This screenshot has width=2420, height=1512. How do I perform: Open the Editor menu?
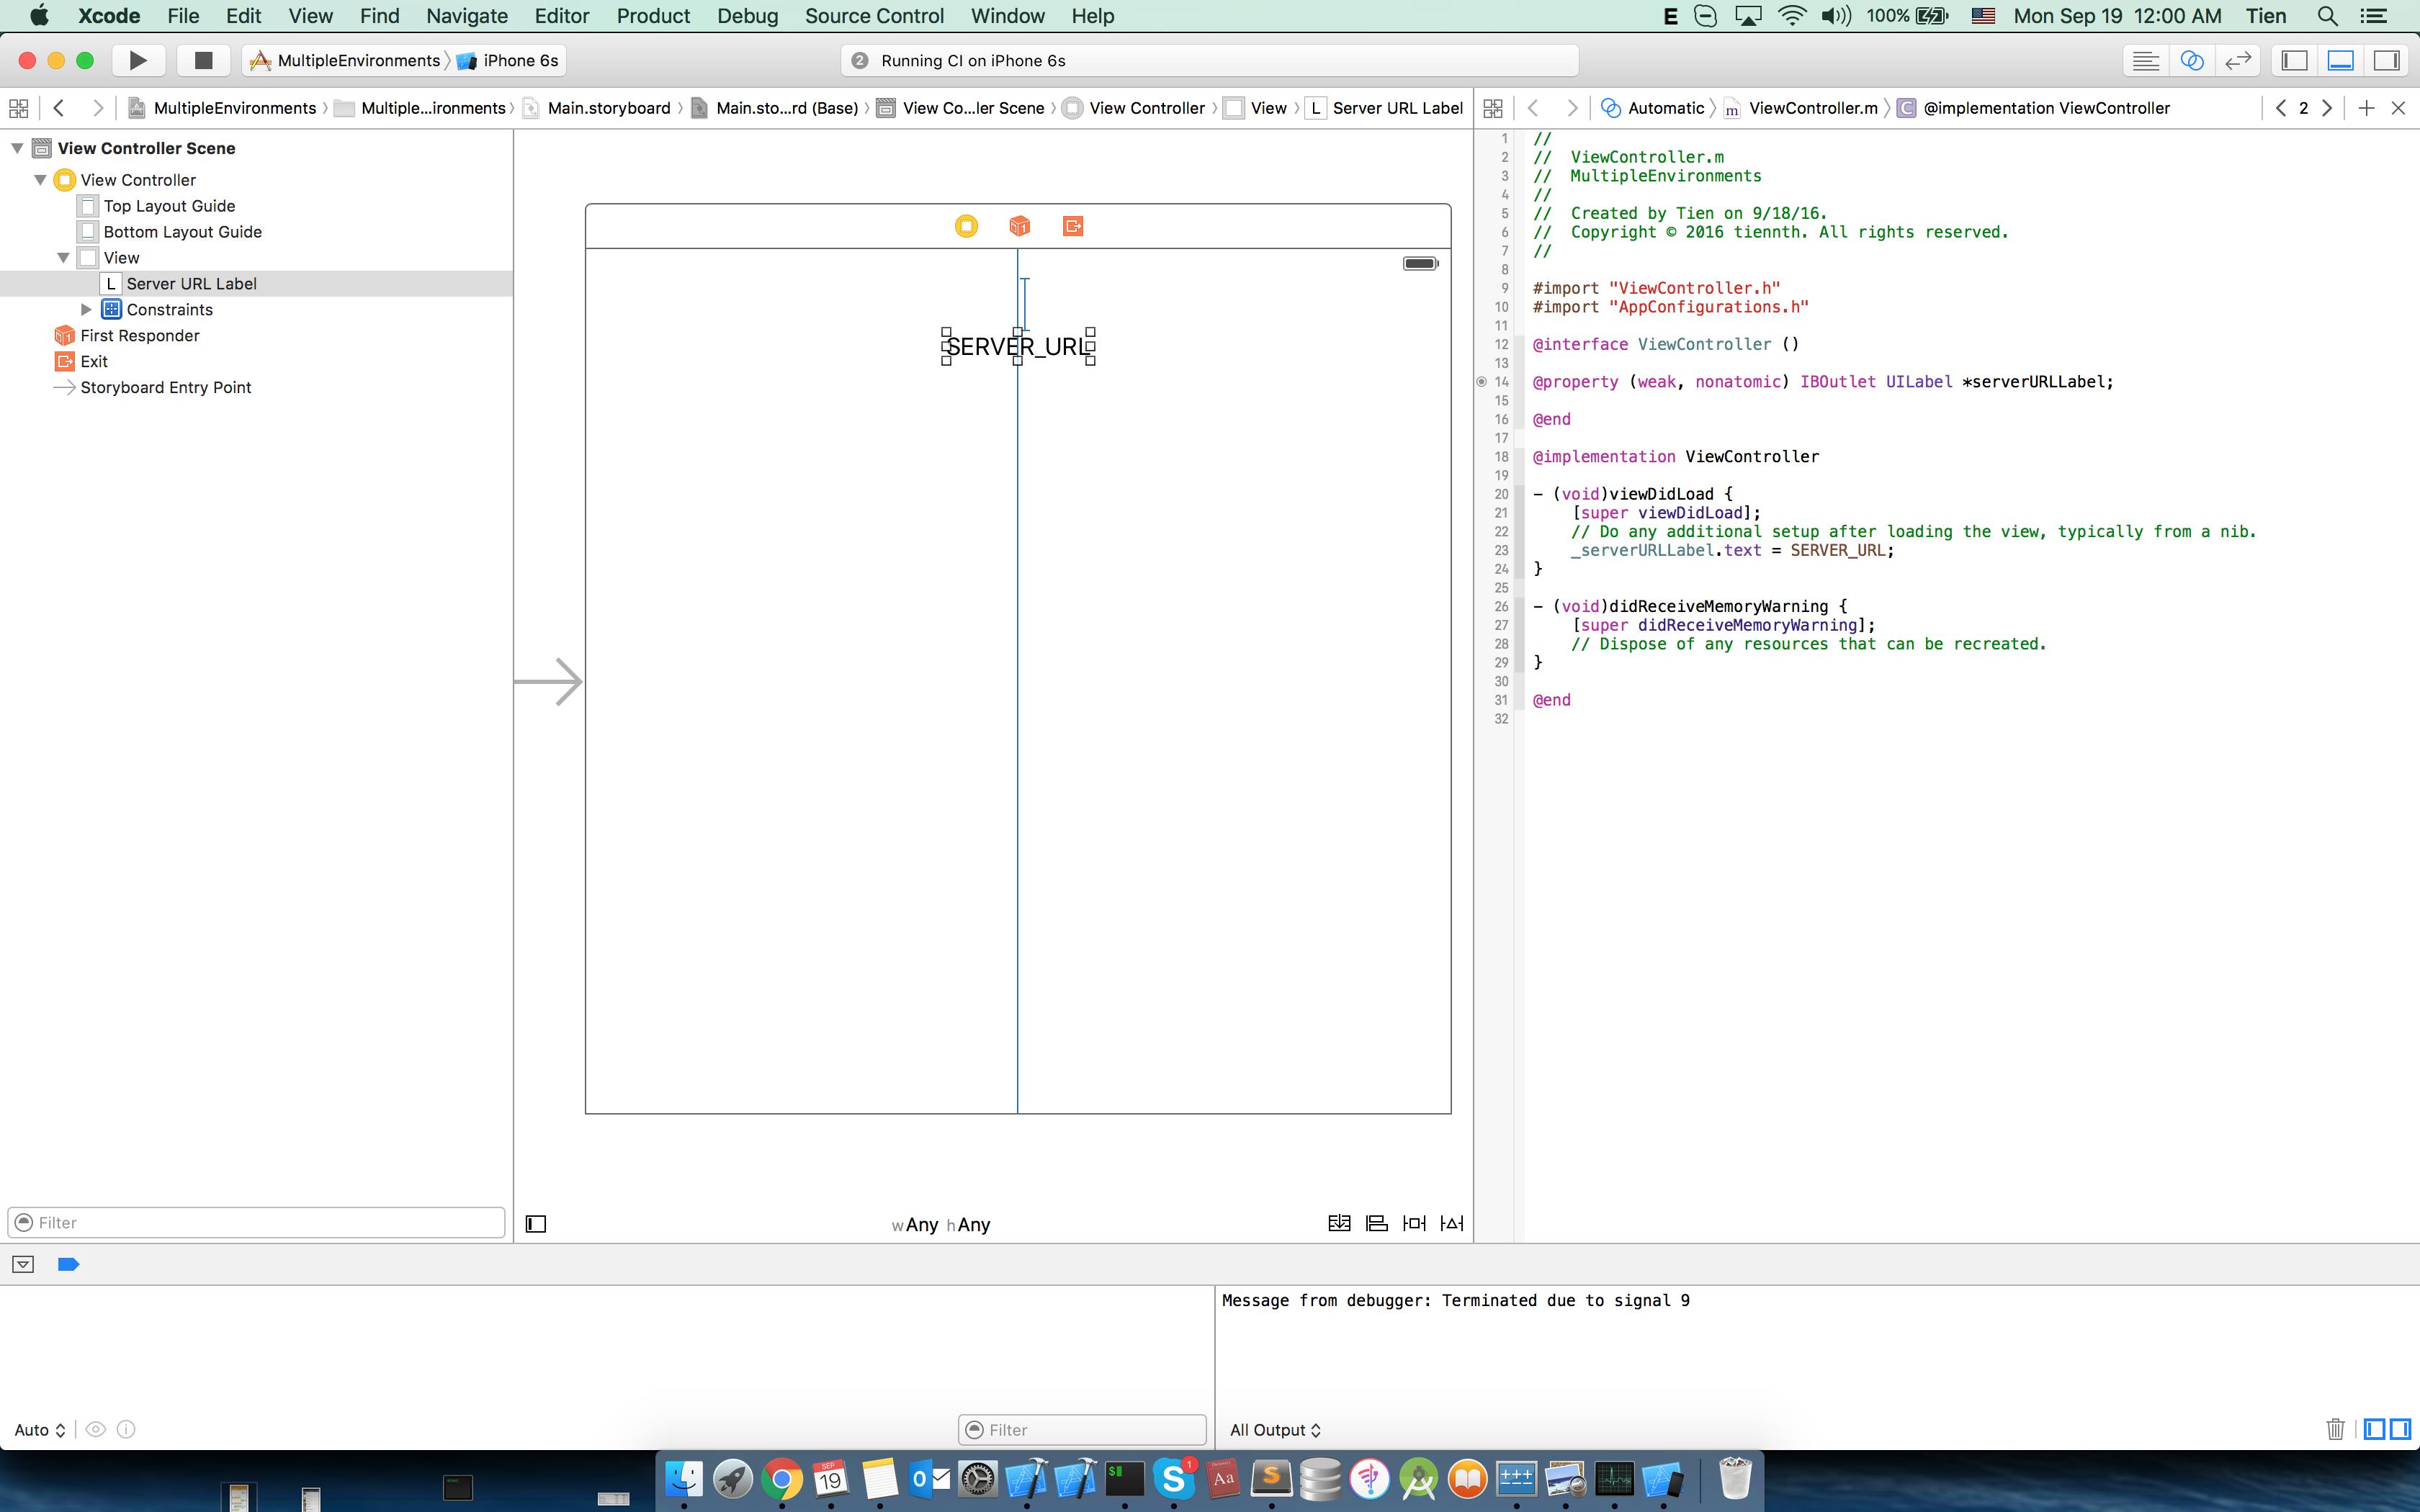pos(562,16)
